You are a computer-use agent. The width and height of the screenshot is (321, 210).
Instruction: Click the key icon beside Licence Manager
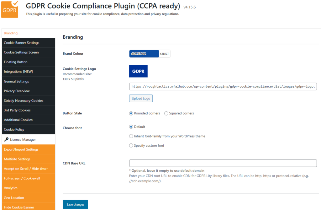(x=6, y=139)
